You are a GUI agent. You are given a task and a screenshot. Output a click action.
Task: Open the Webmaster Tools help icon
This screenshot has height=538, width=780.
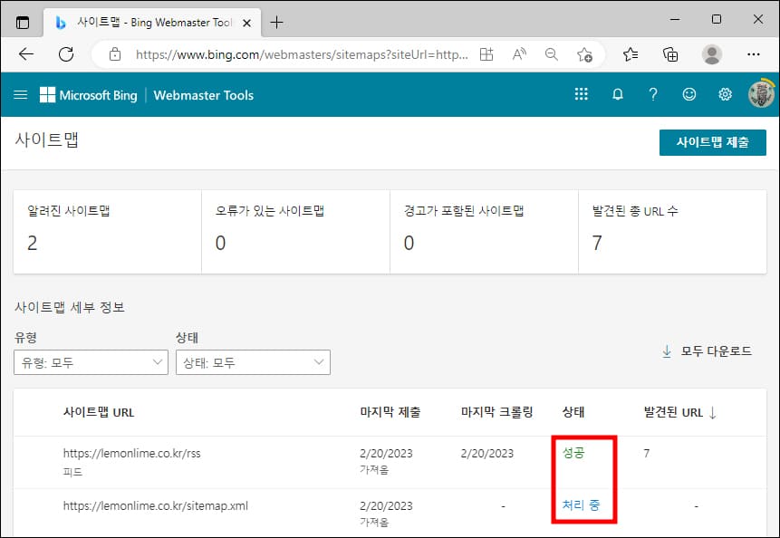[x=653, y=94]
